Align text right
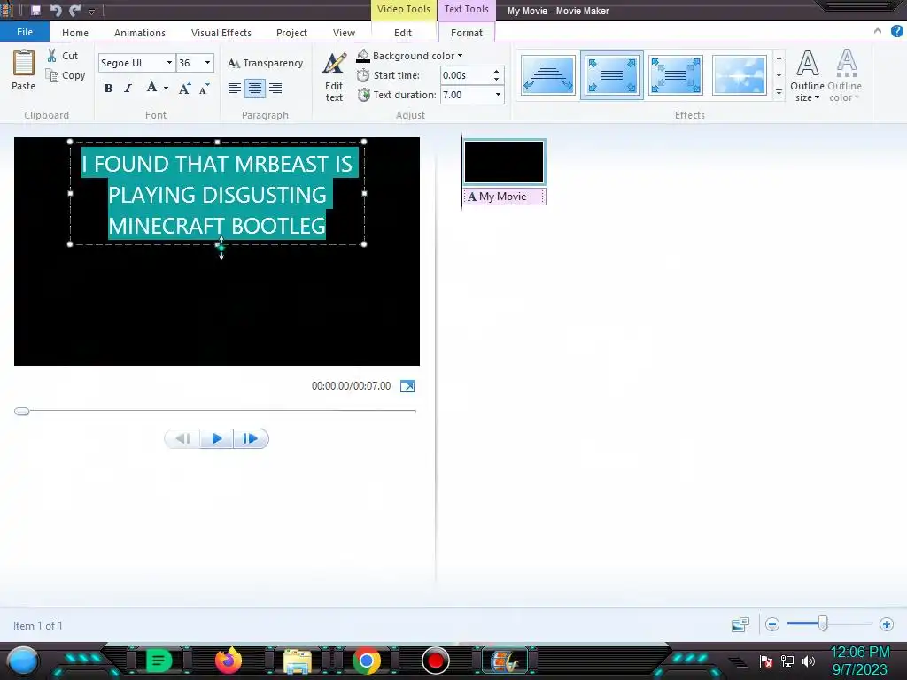 (275, 89)
